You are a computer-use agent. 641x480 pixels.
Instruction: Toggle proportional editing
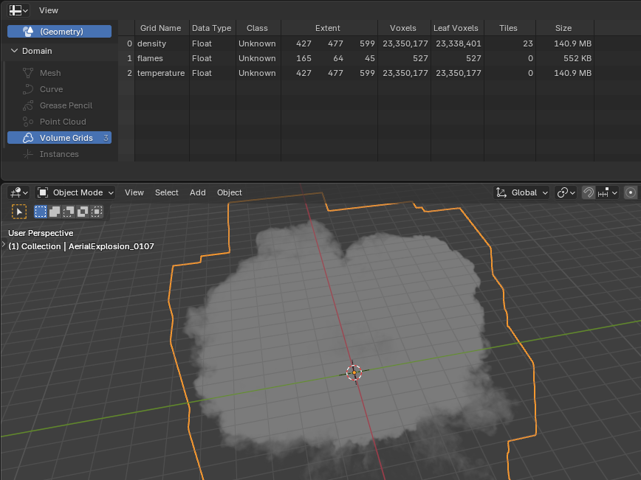tap(630, 192)
